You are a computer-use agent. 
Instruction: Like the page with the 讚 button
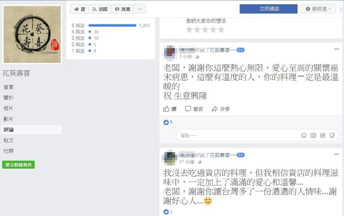coord(79,9)
